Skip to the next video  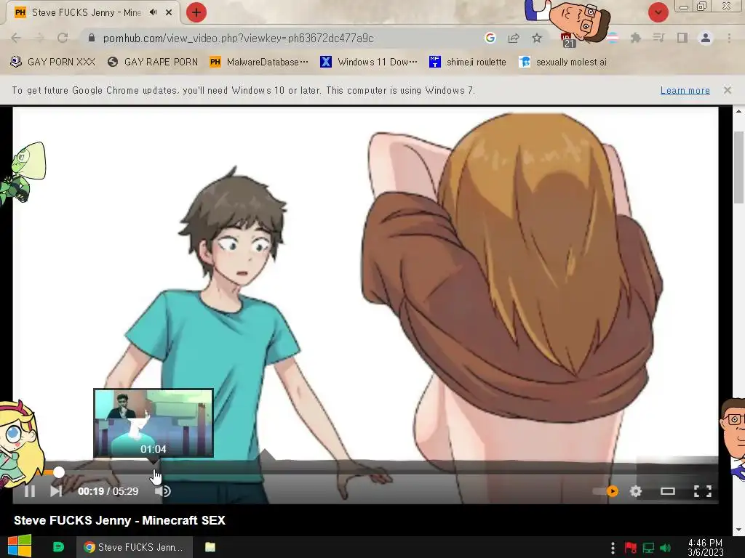[x=56, y=491]
